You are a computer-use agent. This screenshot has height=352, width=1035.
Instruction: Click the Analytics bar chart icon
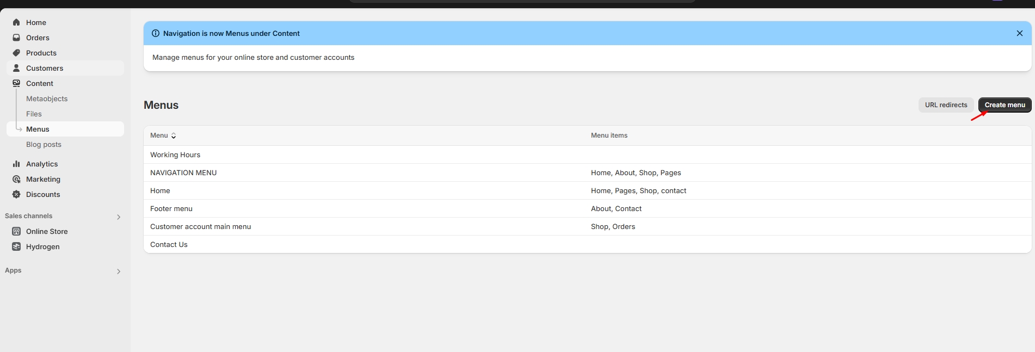click(16, 164)
